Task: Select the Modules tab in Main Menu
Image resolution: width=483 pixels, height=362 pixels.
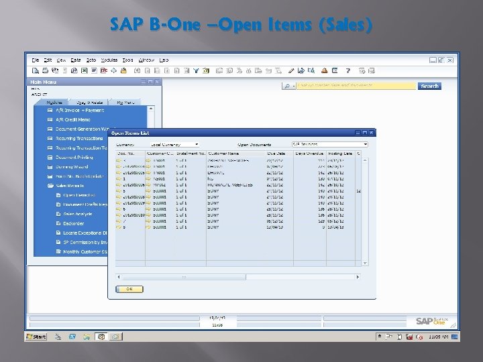Action: point(54,102)
